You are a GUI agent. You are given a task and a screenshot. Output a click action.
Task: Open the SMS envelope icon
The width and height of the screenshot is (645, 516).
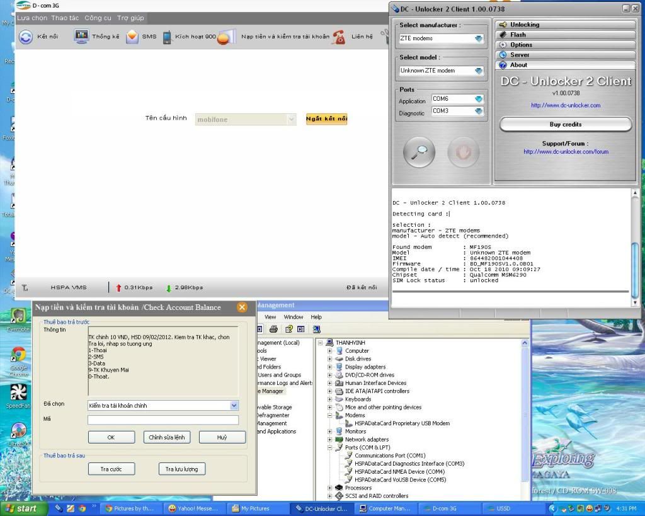click(132, 37)
